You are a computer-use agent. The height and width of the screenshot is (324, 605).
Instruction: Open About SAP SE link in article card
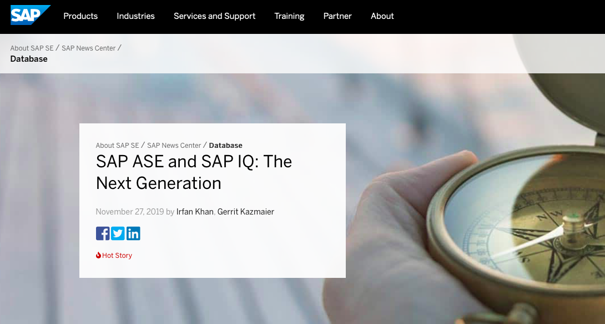(117, 146)
